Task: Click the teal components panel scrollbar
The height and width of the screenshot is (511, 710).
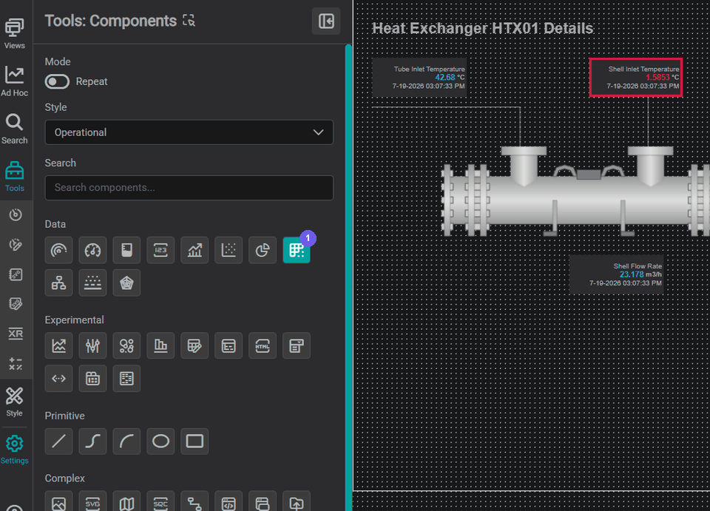Action: click(x=348, y=277)
